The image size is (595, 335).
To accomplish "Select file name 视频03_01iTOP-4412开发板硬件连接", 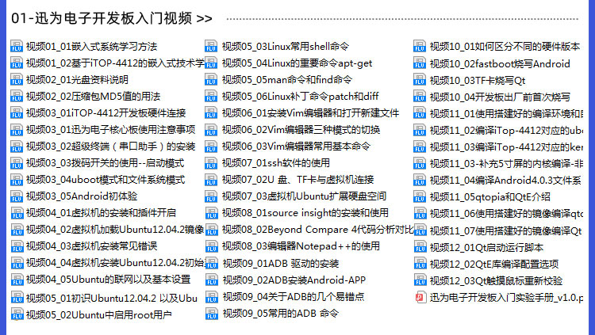I will click(x=106, y=113).
